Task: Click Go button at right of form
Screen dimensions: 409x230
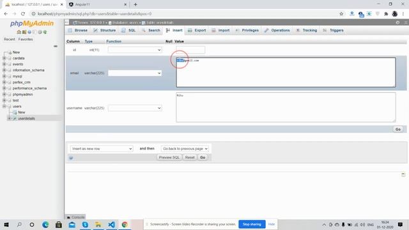Action: (x=397, y=129)
